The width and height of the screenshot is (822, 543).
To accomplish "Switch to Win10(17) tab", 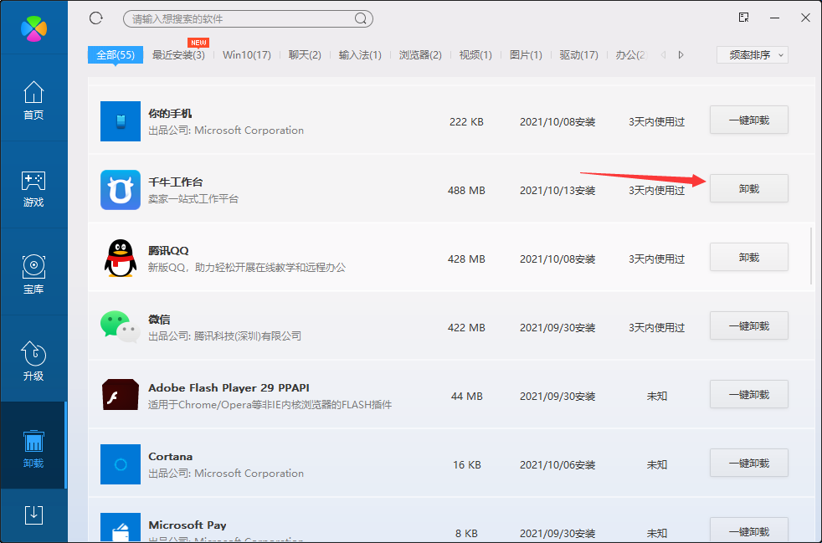I will pyautogui.click(x=246, y=55).
